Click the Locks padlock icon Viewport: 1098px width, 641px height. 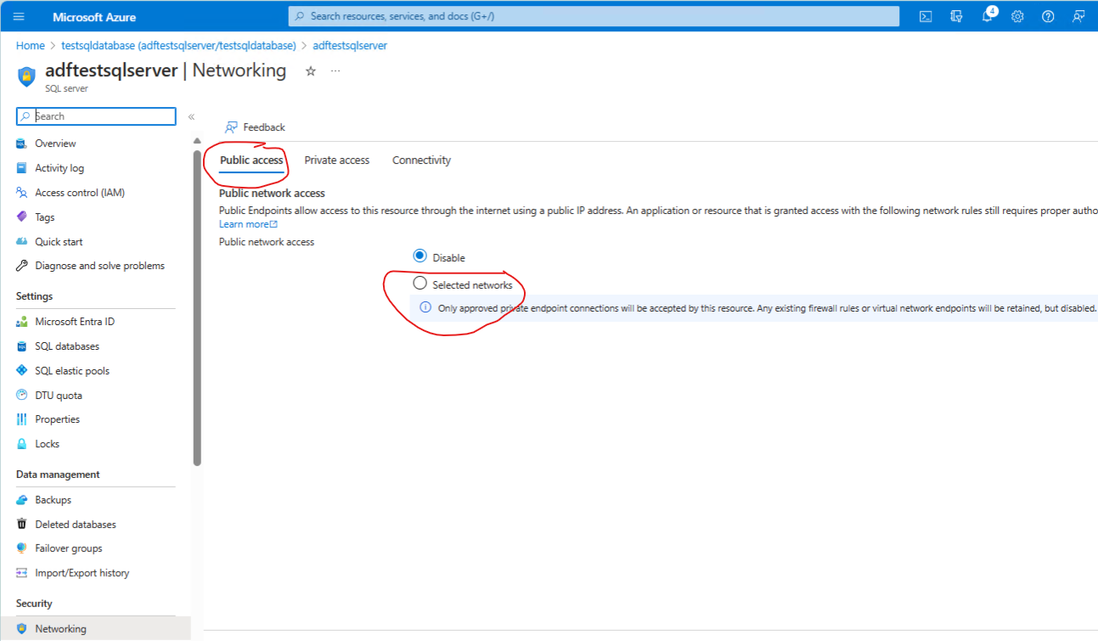[22, 444]
